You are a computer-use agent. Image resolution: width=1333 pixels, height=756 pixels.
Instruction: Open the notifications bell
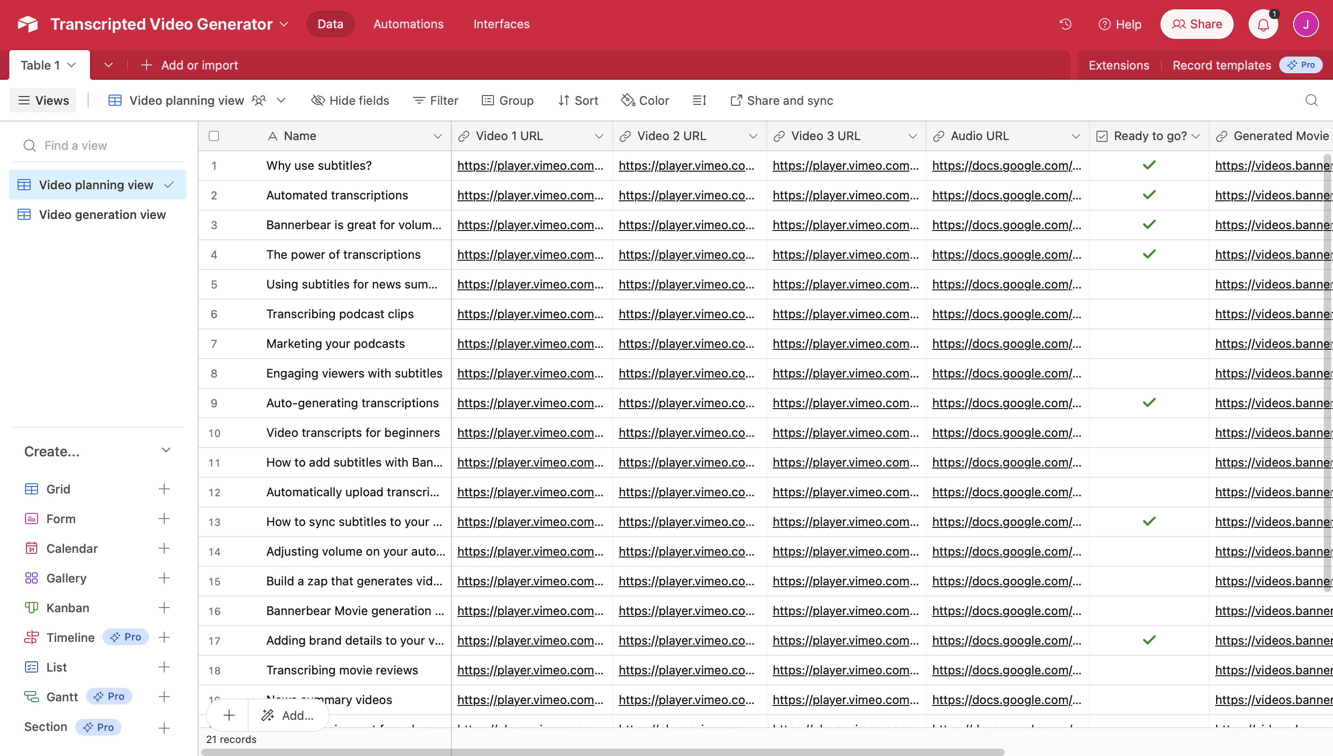coord(1263,24)
